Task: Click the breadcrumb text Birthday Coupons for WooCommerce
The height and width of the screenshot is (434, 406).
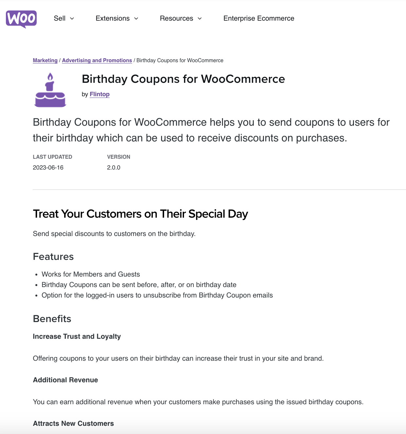Action: click(179, 60)
